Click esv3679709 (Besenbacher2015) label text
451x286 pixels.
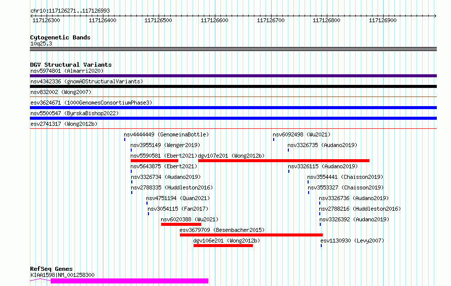point(222,230)
